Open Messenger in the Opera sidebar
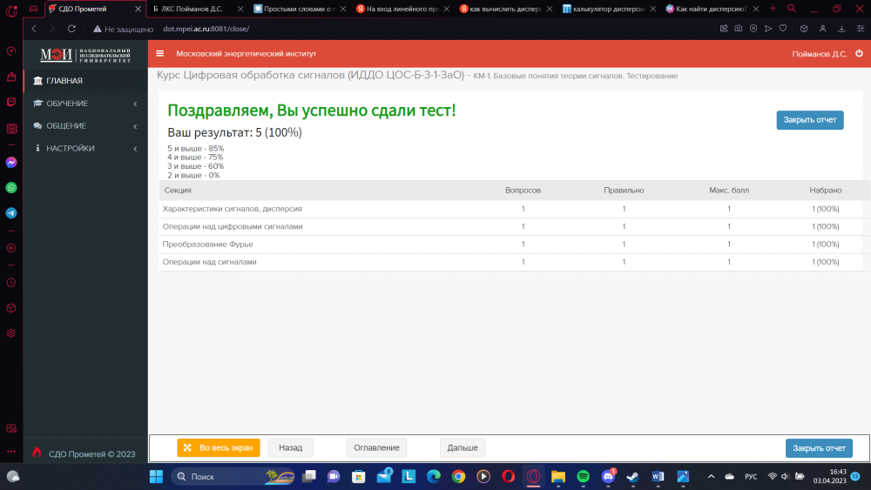Image resolution: width=871 pixels, height=490 pixels. point(11,162)
